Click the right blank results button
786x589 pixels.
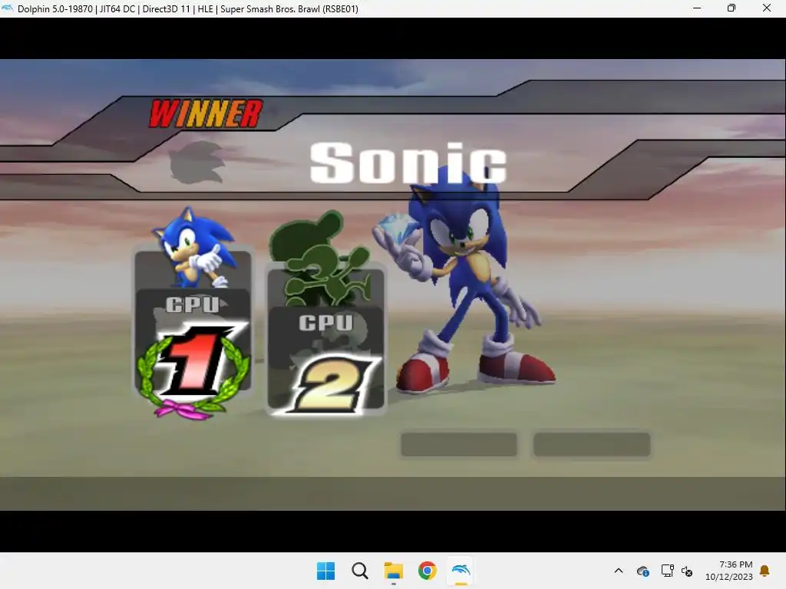592,445
